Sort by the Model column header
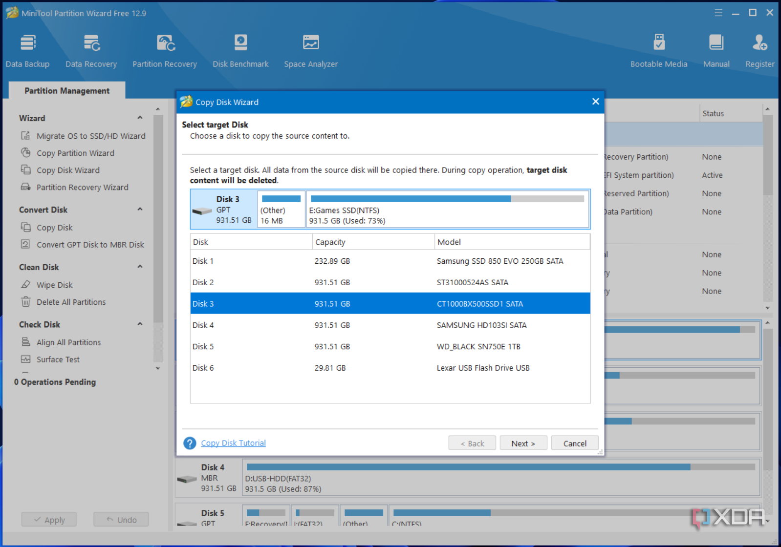 point(512,242)
